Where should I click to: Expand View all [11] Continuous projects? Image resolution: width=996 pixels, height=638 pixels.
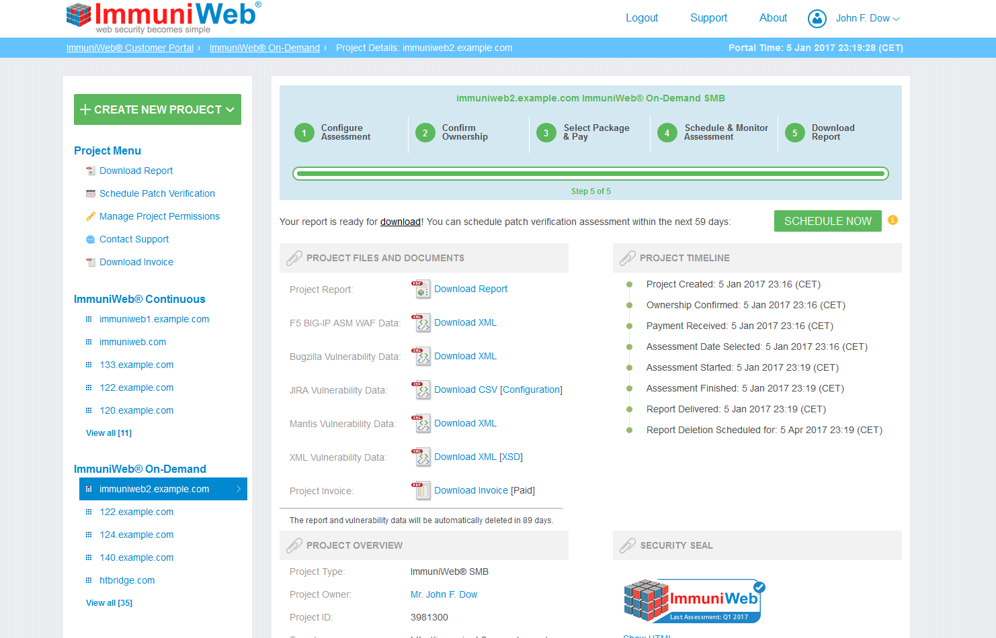(x=109, y=433)
